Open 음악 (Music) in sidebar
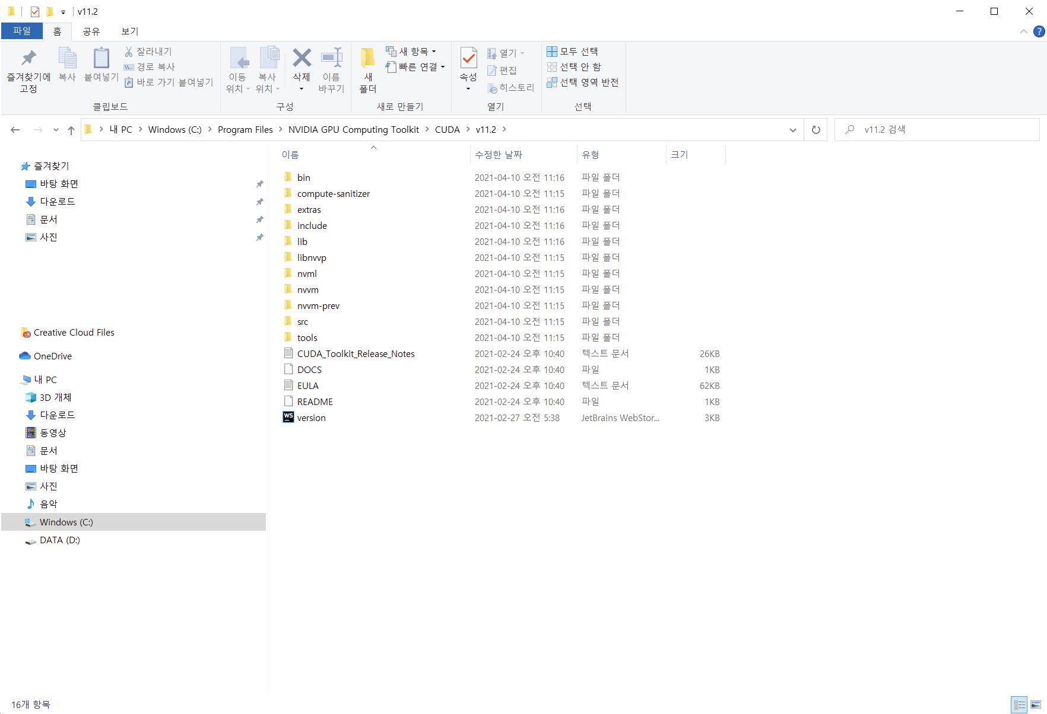Viewport: 1047px width, 714px height. pos(48,504)
